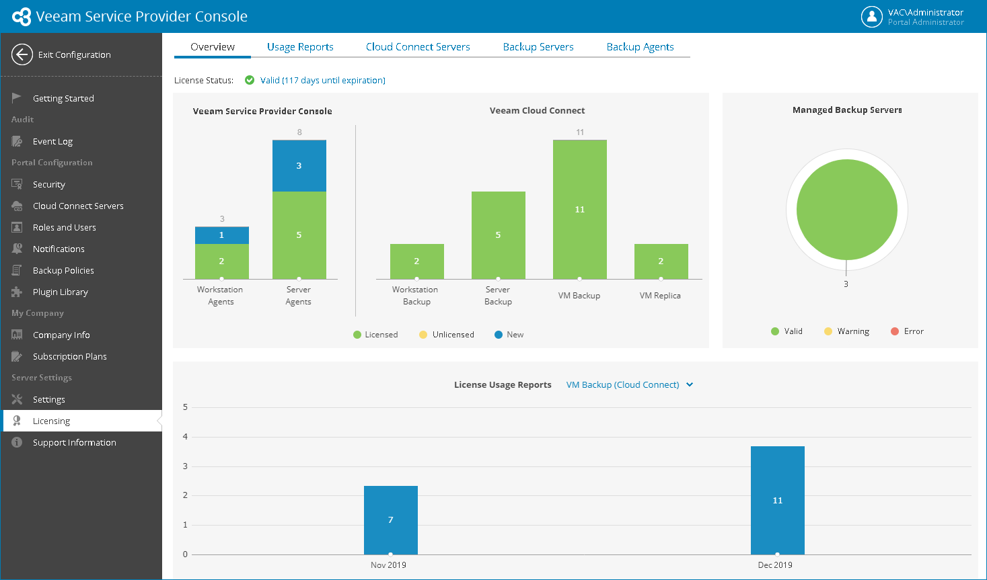Switch to the Backup Servers tab

(538, 47)
